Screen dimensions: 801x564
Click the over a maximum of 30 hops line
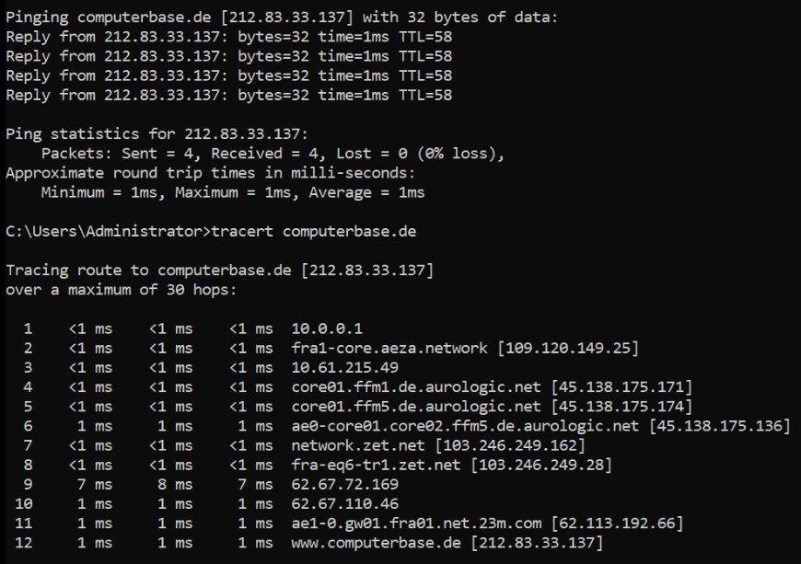pos(121,290)
